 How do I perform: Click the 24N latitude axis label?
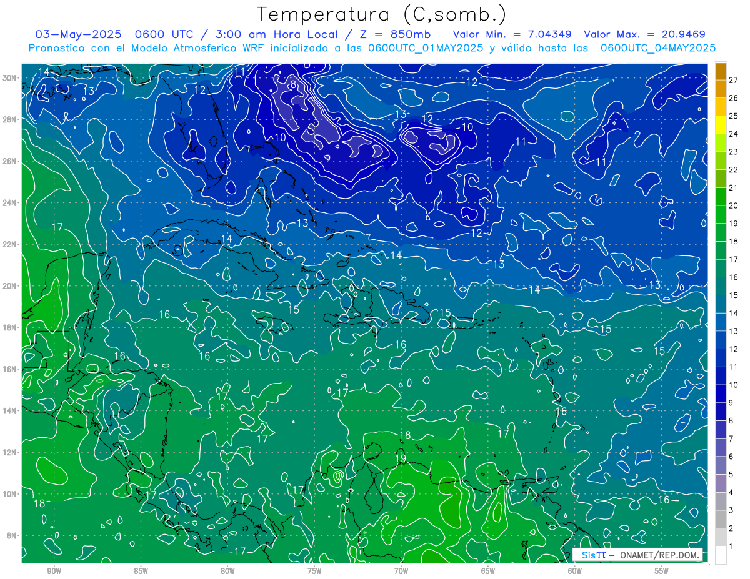(x=9, y=203)
